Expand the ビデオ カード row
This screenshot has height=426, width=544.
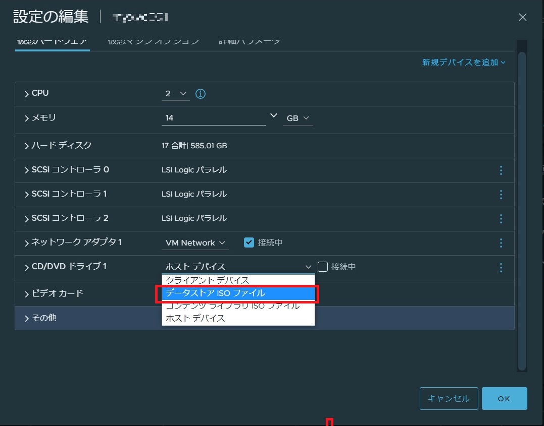tap(26, 294)
